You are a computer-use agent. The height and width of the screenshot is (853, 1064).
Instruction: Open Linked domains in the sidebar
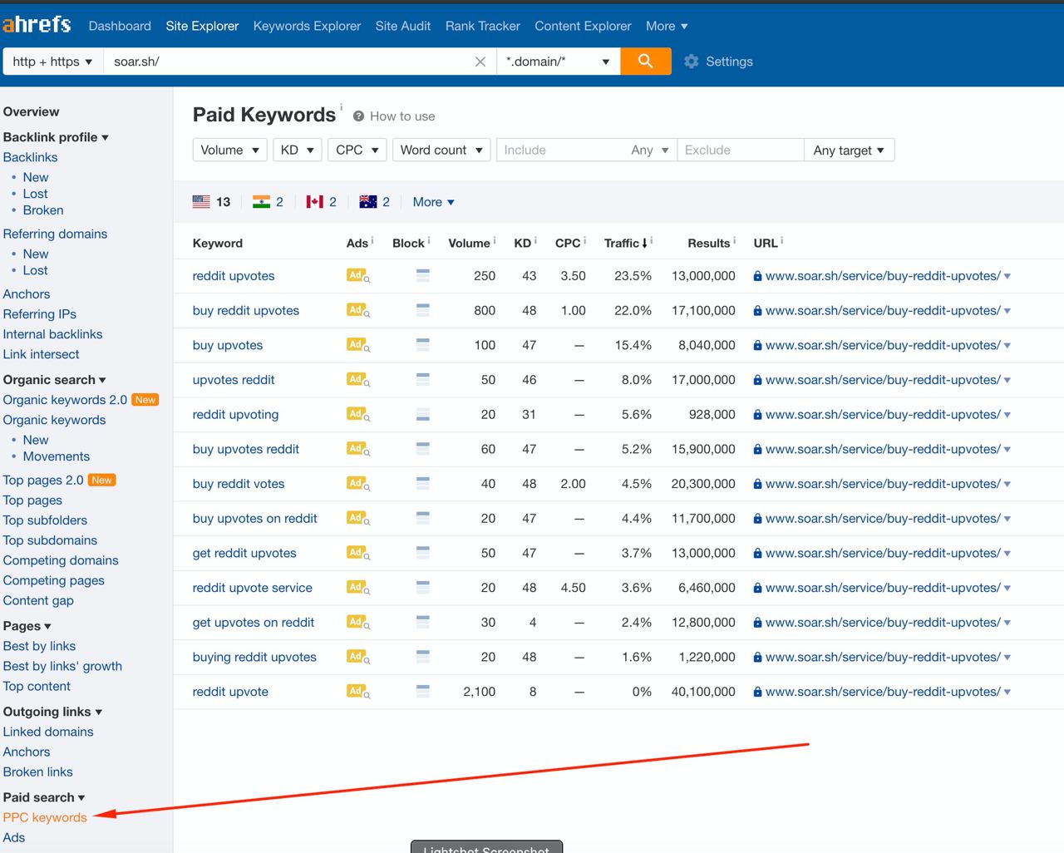pyautogui.click(x=48, y=732)
